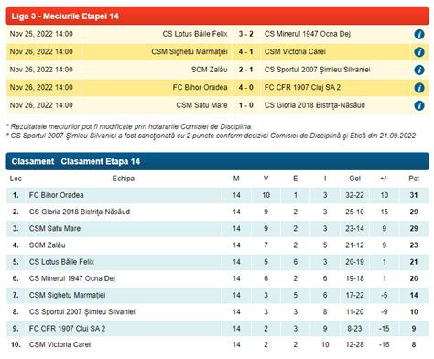The image size is (434, 359).
Task: Click CSM Satu Mare in standings
Action: (x=55, y=228)
